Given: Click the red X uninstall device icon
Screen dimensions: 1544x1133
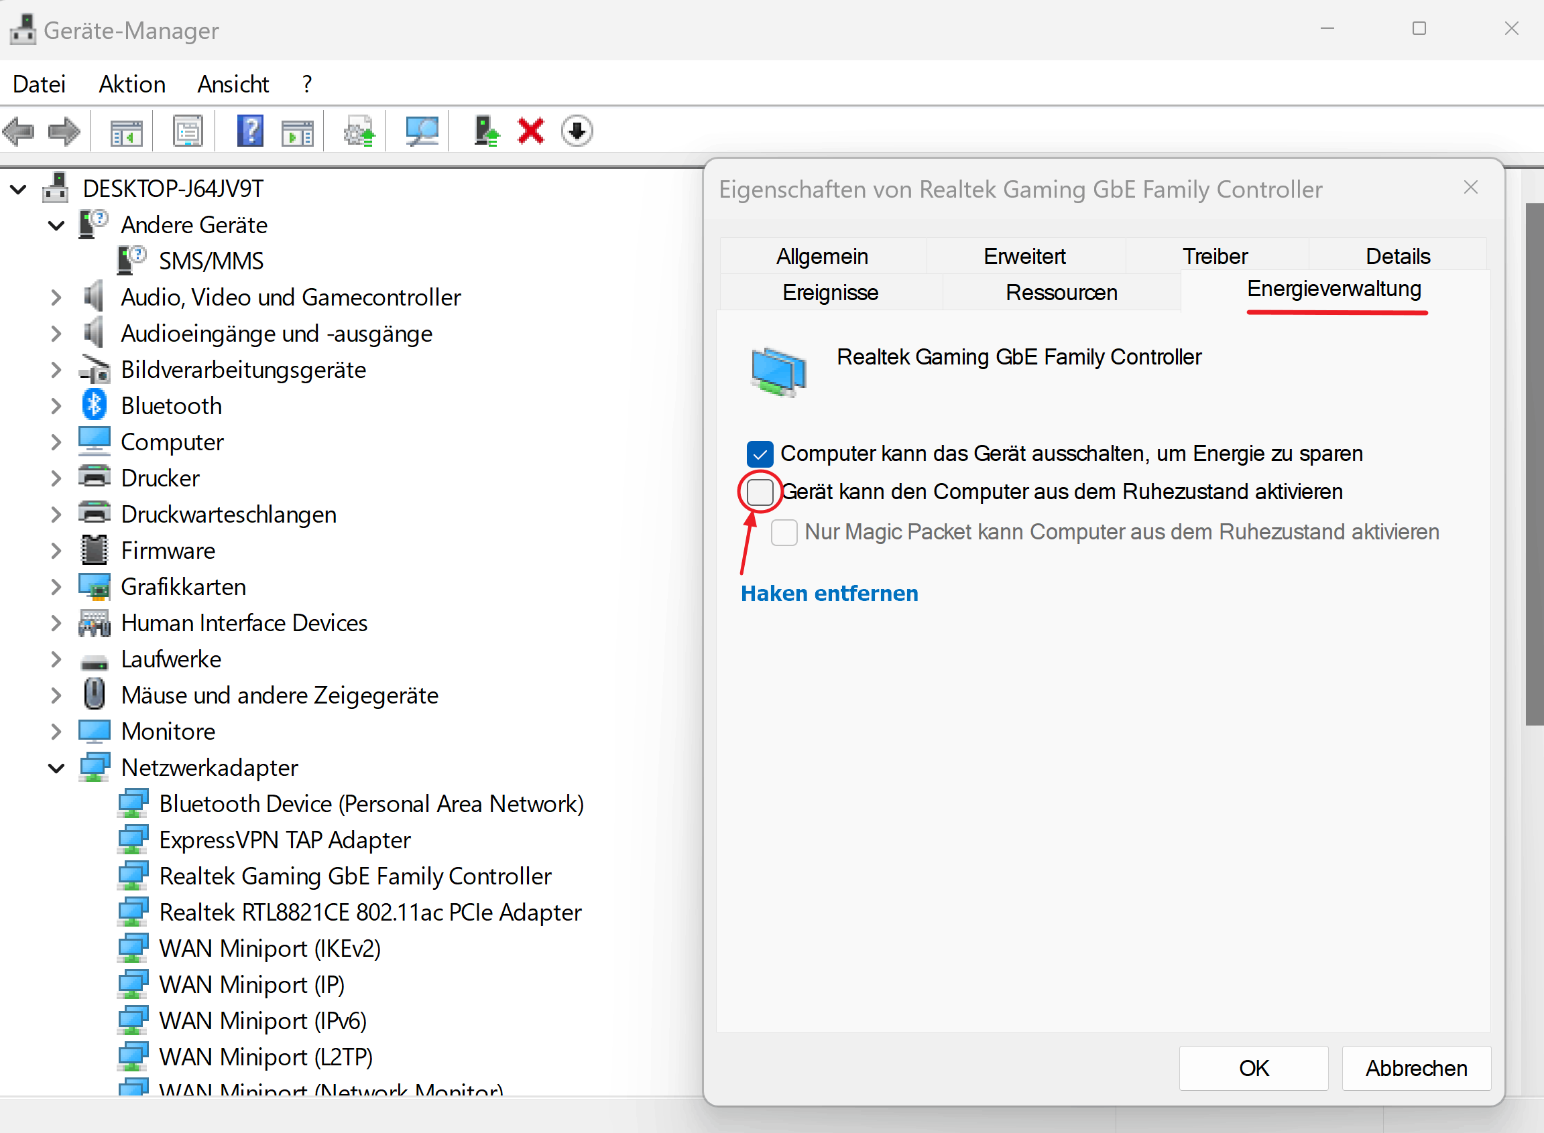Looking at the screenshot, I should pyautogui.click(x=530, y=131).
